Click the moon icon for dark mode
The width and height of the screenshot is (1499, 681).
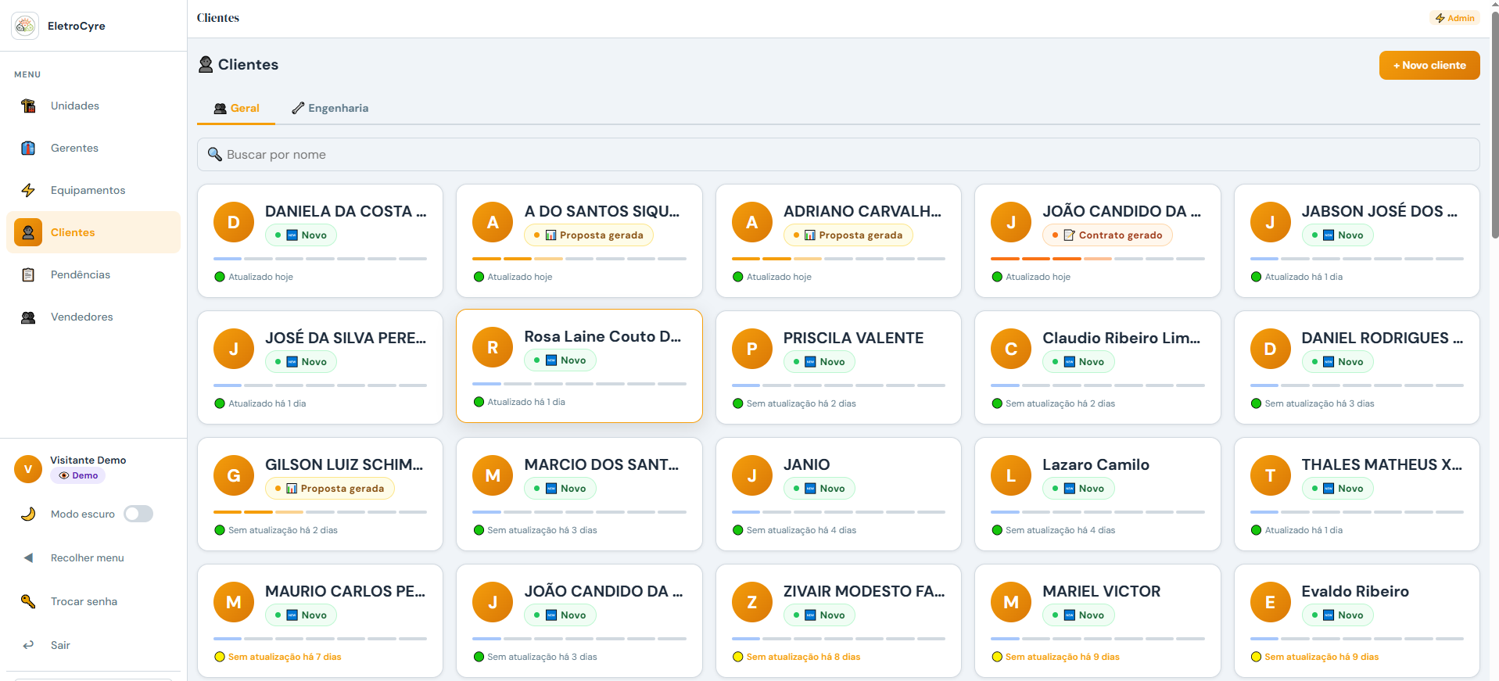pos(28,514)
